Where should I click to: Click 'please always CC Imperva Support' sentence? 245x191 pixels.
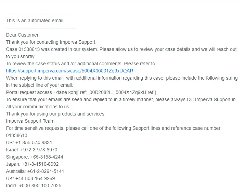click(121, 103)
